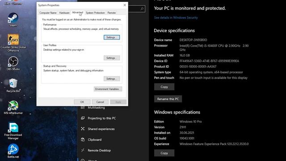
Task: Select the Version value 21H1
Action: [183, 127]
